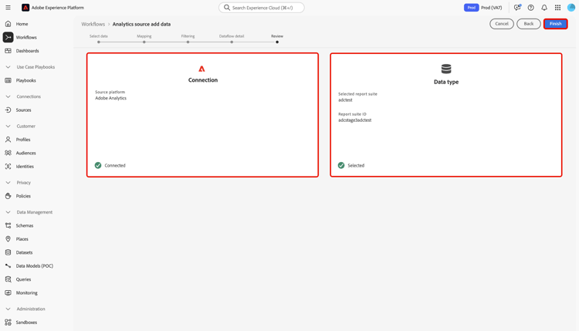Click the Finish button
The width and height of the screenshot is (579, 331).
tap(555, 24)
